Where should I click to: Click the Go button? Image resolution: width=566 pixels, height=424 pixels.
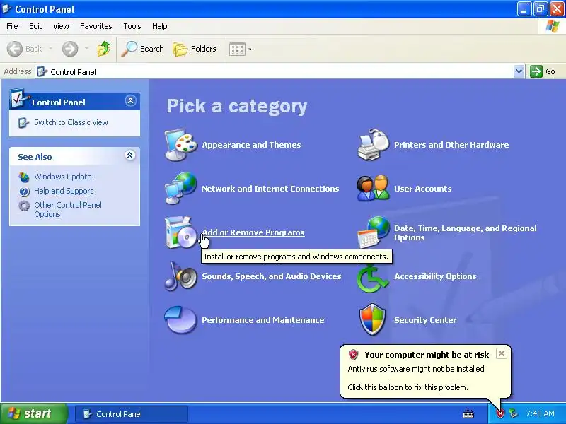(x=543, y=71)
